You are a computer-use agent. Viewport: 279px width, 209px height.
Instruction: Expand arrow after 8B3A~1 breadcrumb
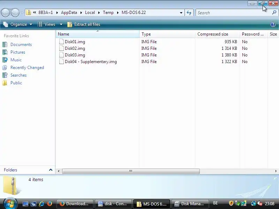click(57, 13)
